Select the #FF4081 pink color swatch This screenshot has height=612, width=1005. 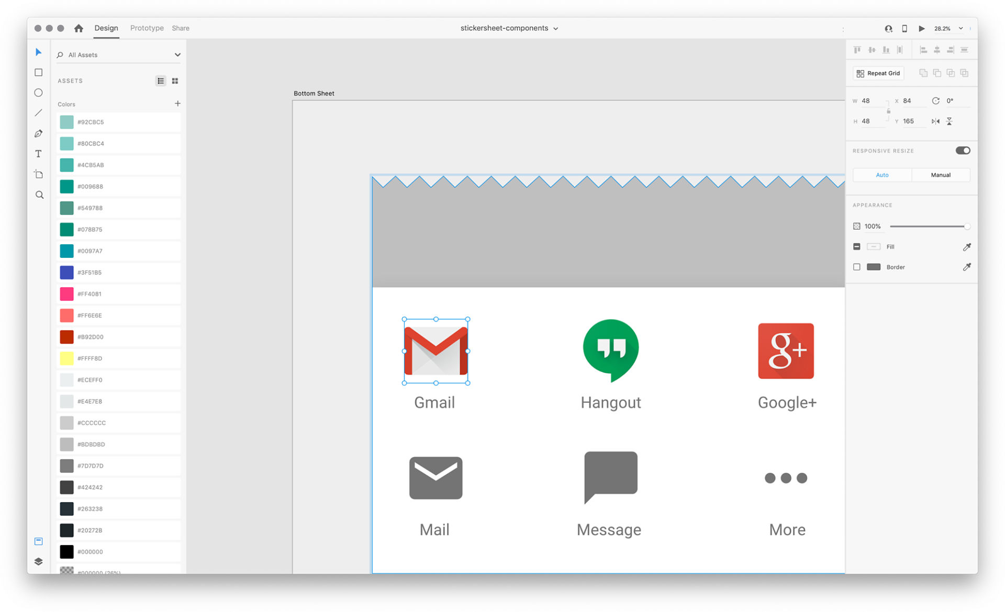66,293
